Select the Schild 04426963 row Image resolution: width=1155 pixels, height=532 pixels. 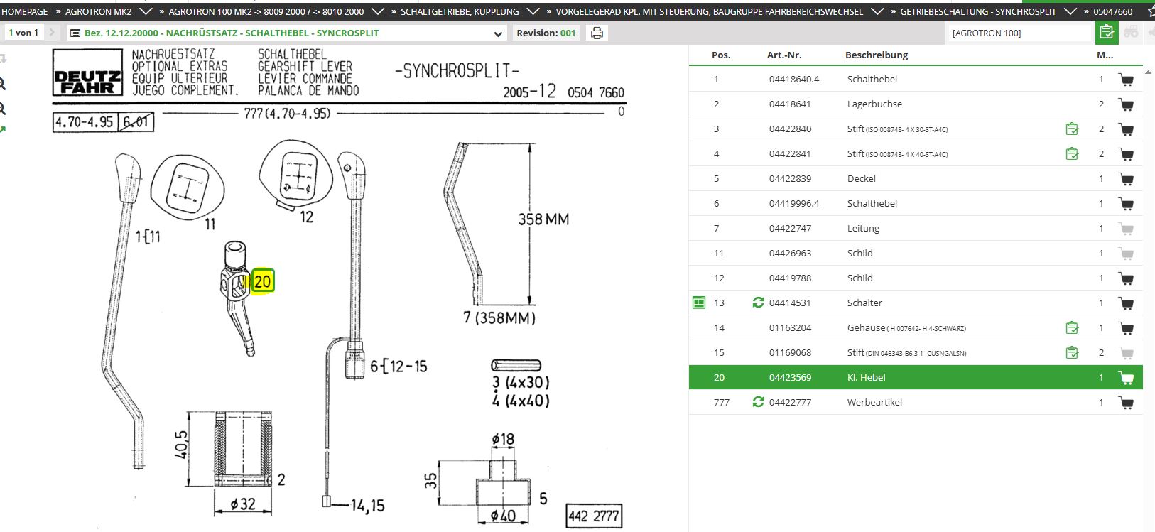point(916,253)
